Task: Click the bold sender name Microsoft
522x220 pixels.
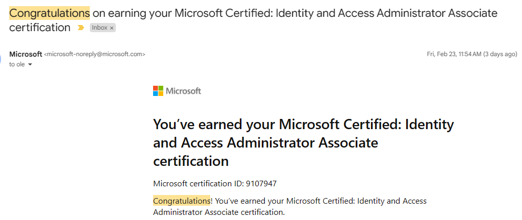Action: click(26, 54)
